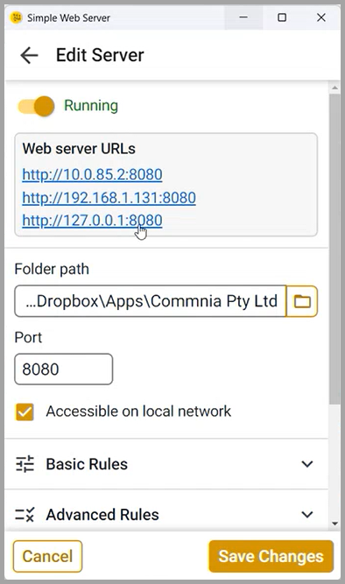Screen dimensions: 345x584
Task: Click into the Port 8080 field
Action: (x=63, y=369)
